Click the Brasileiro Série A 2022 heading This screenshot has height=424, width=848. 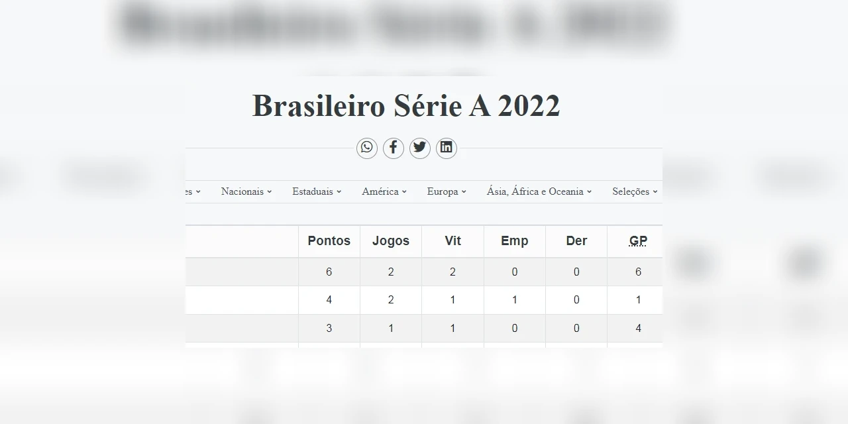pyautogui.click(x=405, y=105)
